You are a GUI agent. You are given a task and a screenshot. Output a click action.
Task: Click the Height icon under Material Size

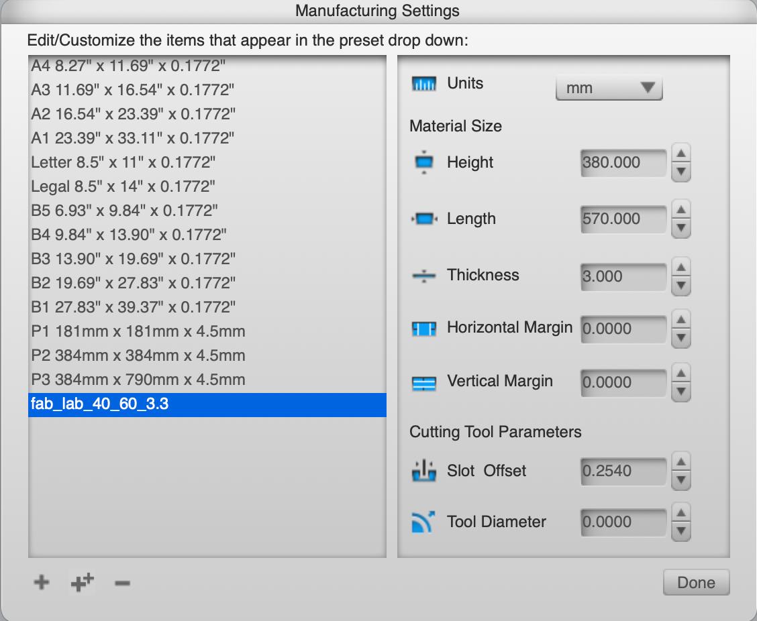pos(424,162)
